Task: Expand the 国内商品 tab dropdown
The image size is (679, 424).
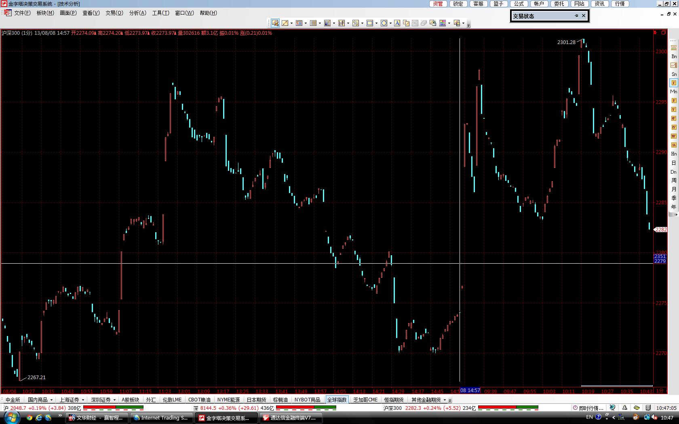Action: (x=51, y=400)
